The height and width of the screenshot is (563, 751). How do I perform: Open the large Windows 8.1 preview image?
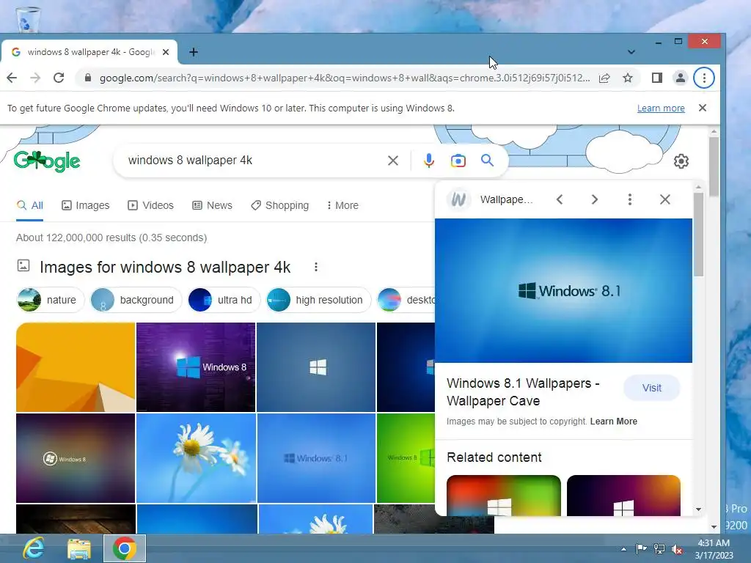tap(563, 290)
